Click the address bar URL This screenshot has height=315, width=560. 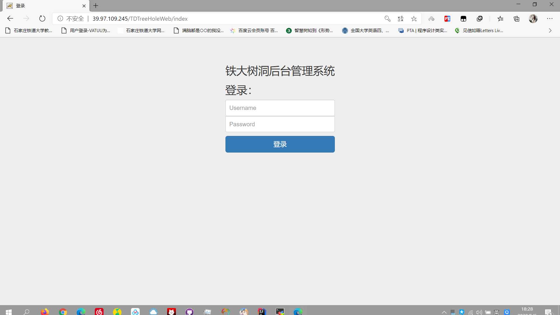(140, 19)
